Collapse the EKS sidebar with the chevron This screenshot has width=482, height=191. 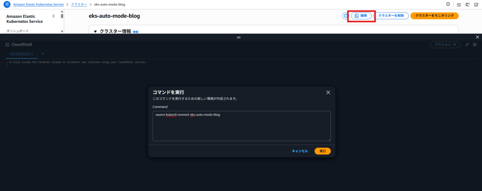(x=54, y=16)
